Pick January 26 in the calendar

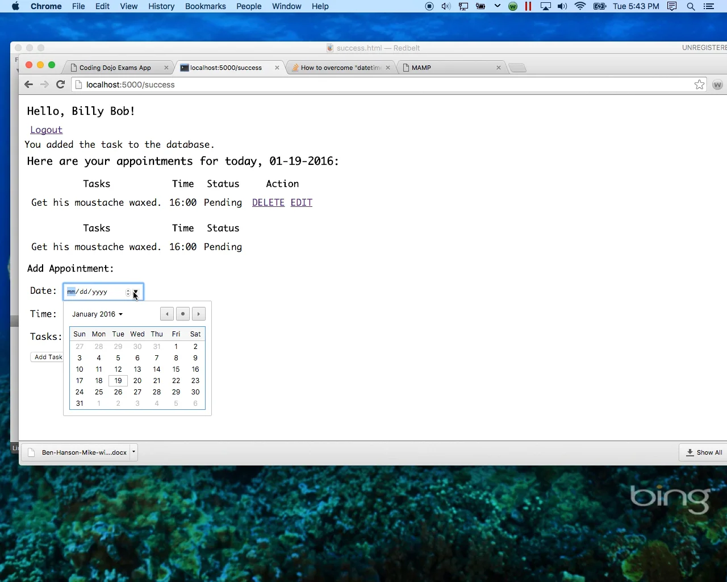[118, 392]
